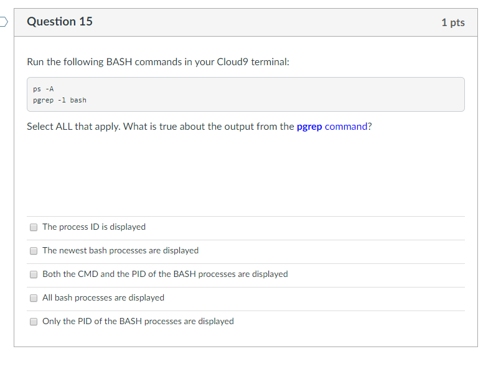501x367 pixels.
Task: Click the 'Both the CMD and the PID' label text
Action: (165, 274)
